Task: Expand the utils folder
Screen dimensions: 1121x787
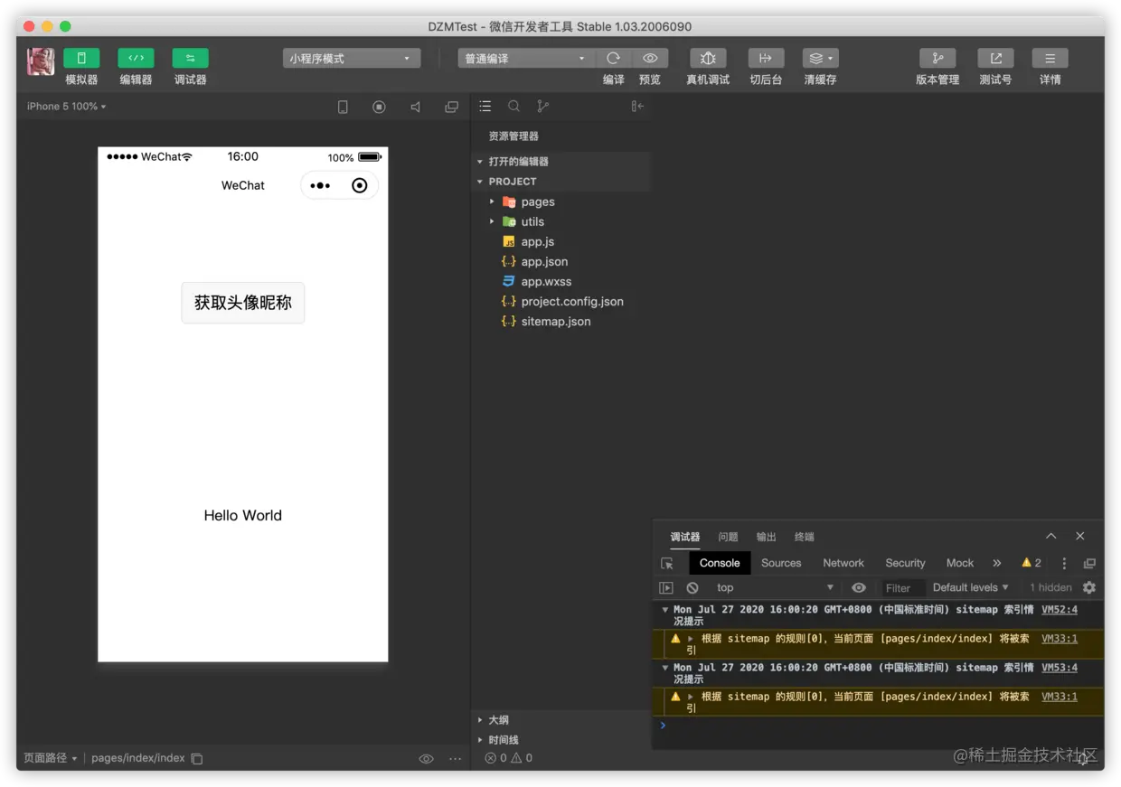Action: (560, 222)
